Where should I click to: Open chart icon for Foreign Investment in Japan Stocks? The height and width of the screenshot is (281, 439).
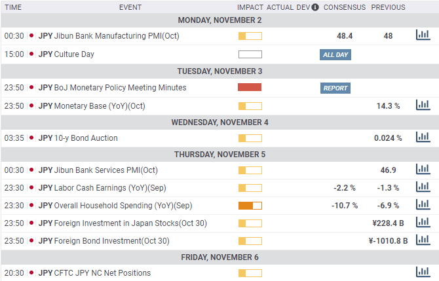click(423, 223)
